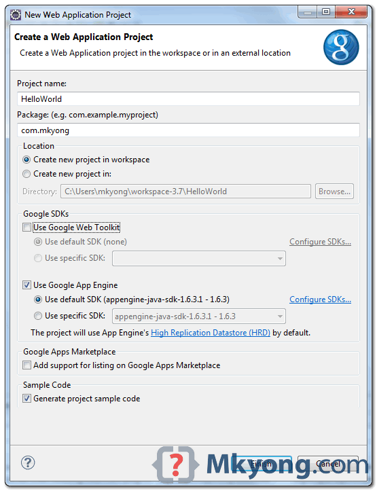Focus the Package field with com.mkyong
377x491 pixels.
pyautogui.click(x=188, y=130)
